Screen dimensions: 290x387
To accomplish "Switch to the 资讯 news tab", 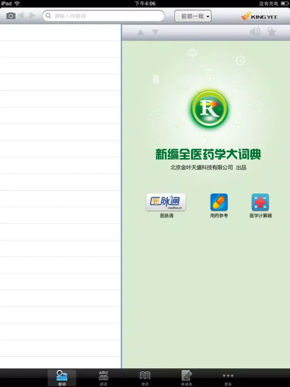I will click(145, 378).
